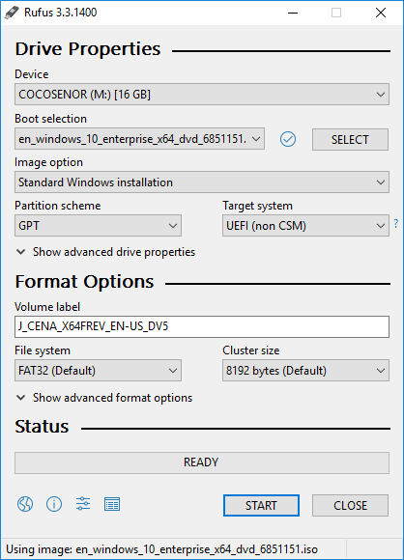
Task: Click the checksum checkmark icon
Action: (288, 139)
